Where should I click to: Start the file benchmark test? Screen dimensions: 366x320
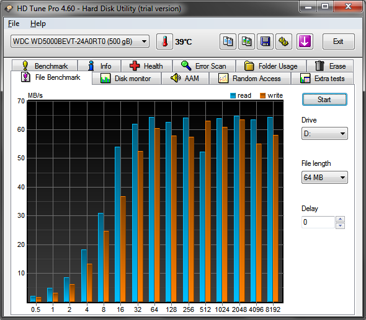coord(324,100)
